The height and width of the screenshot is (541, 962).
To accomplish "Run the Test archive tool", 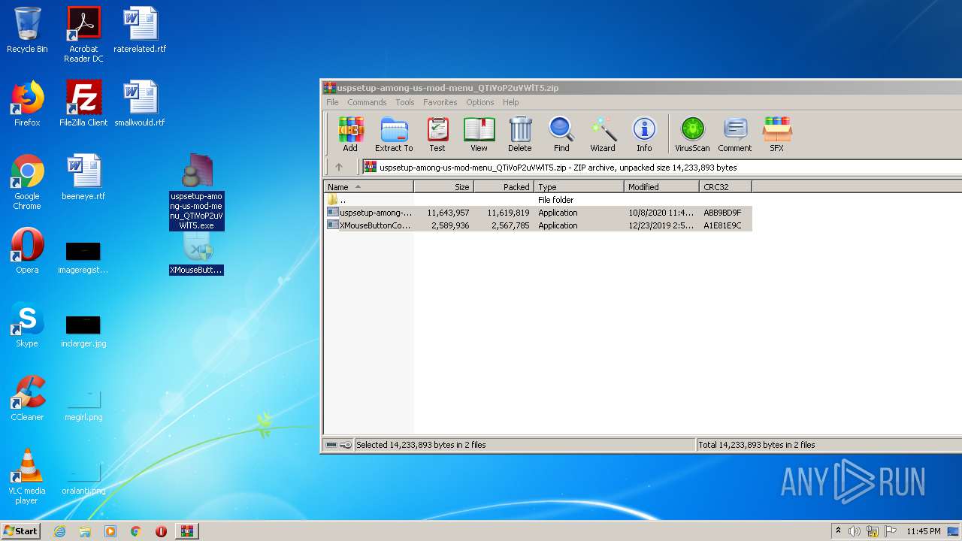I will (437, 134).
